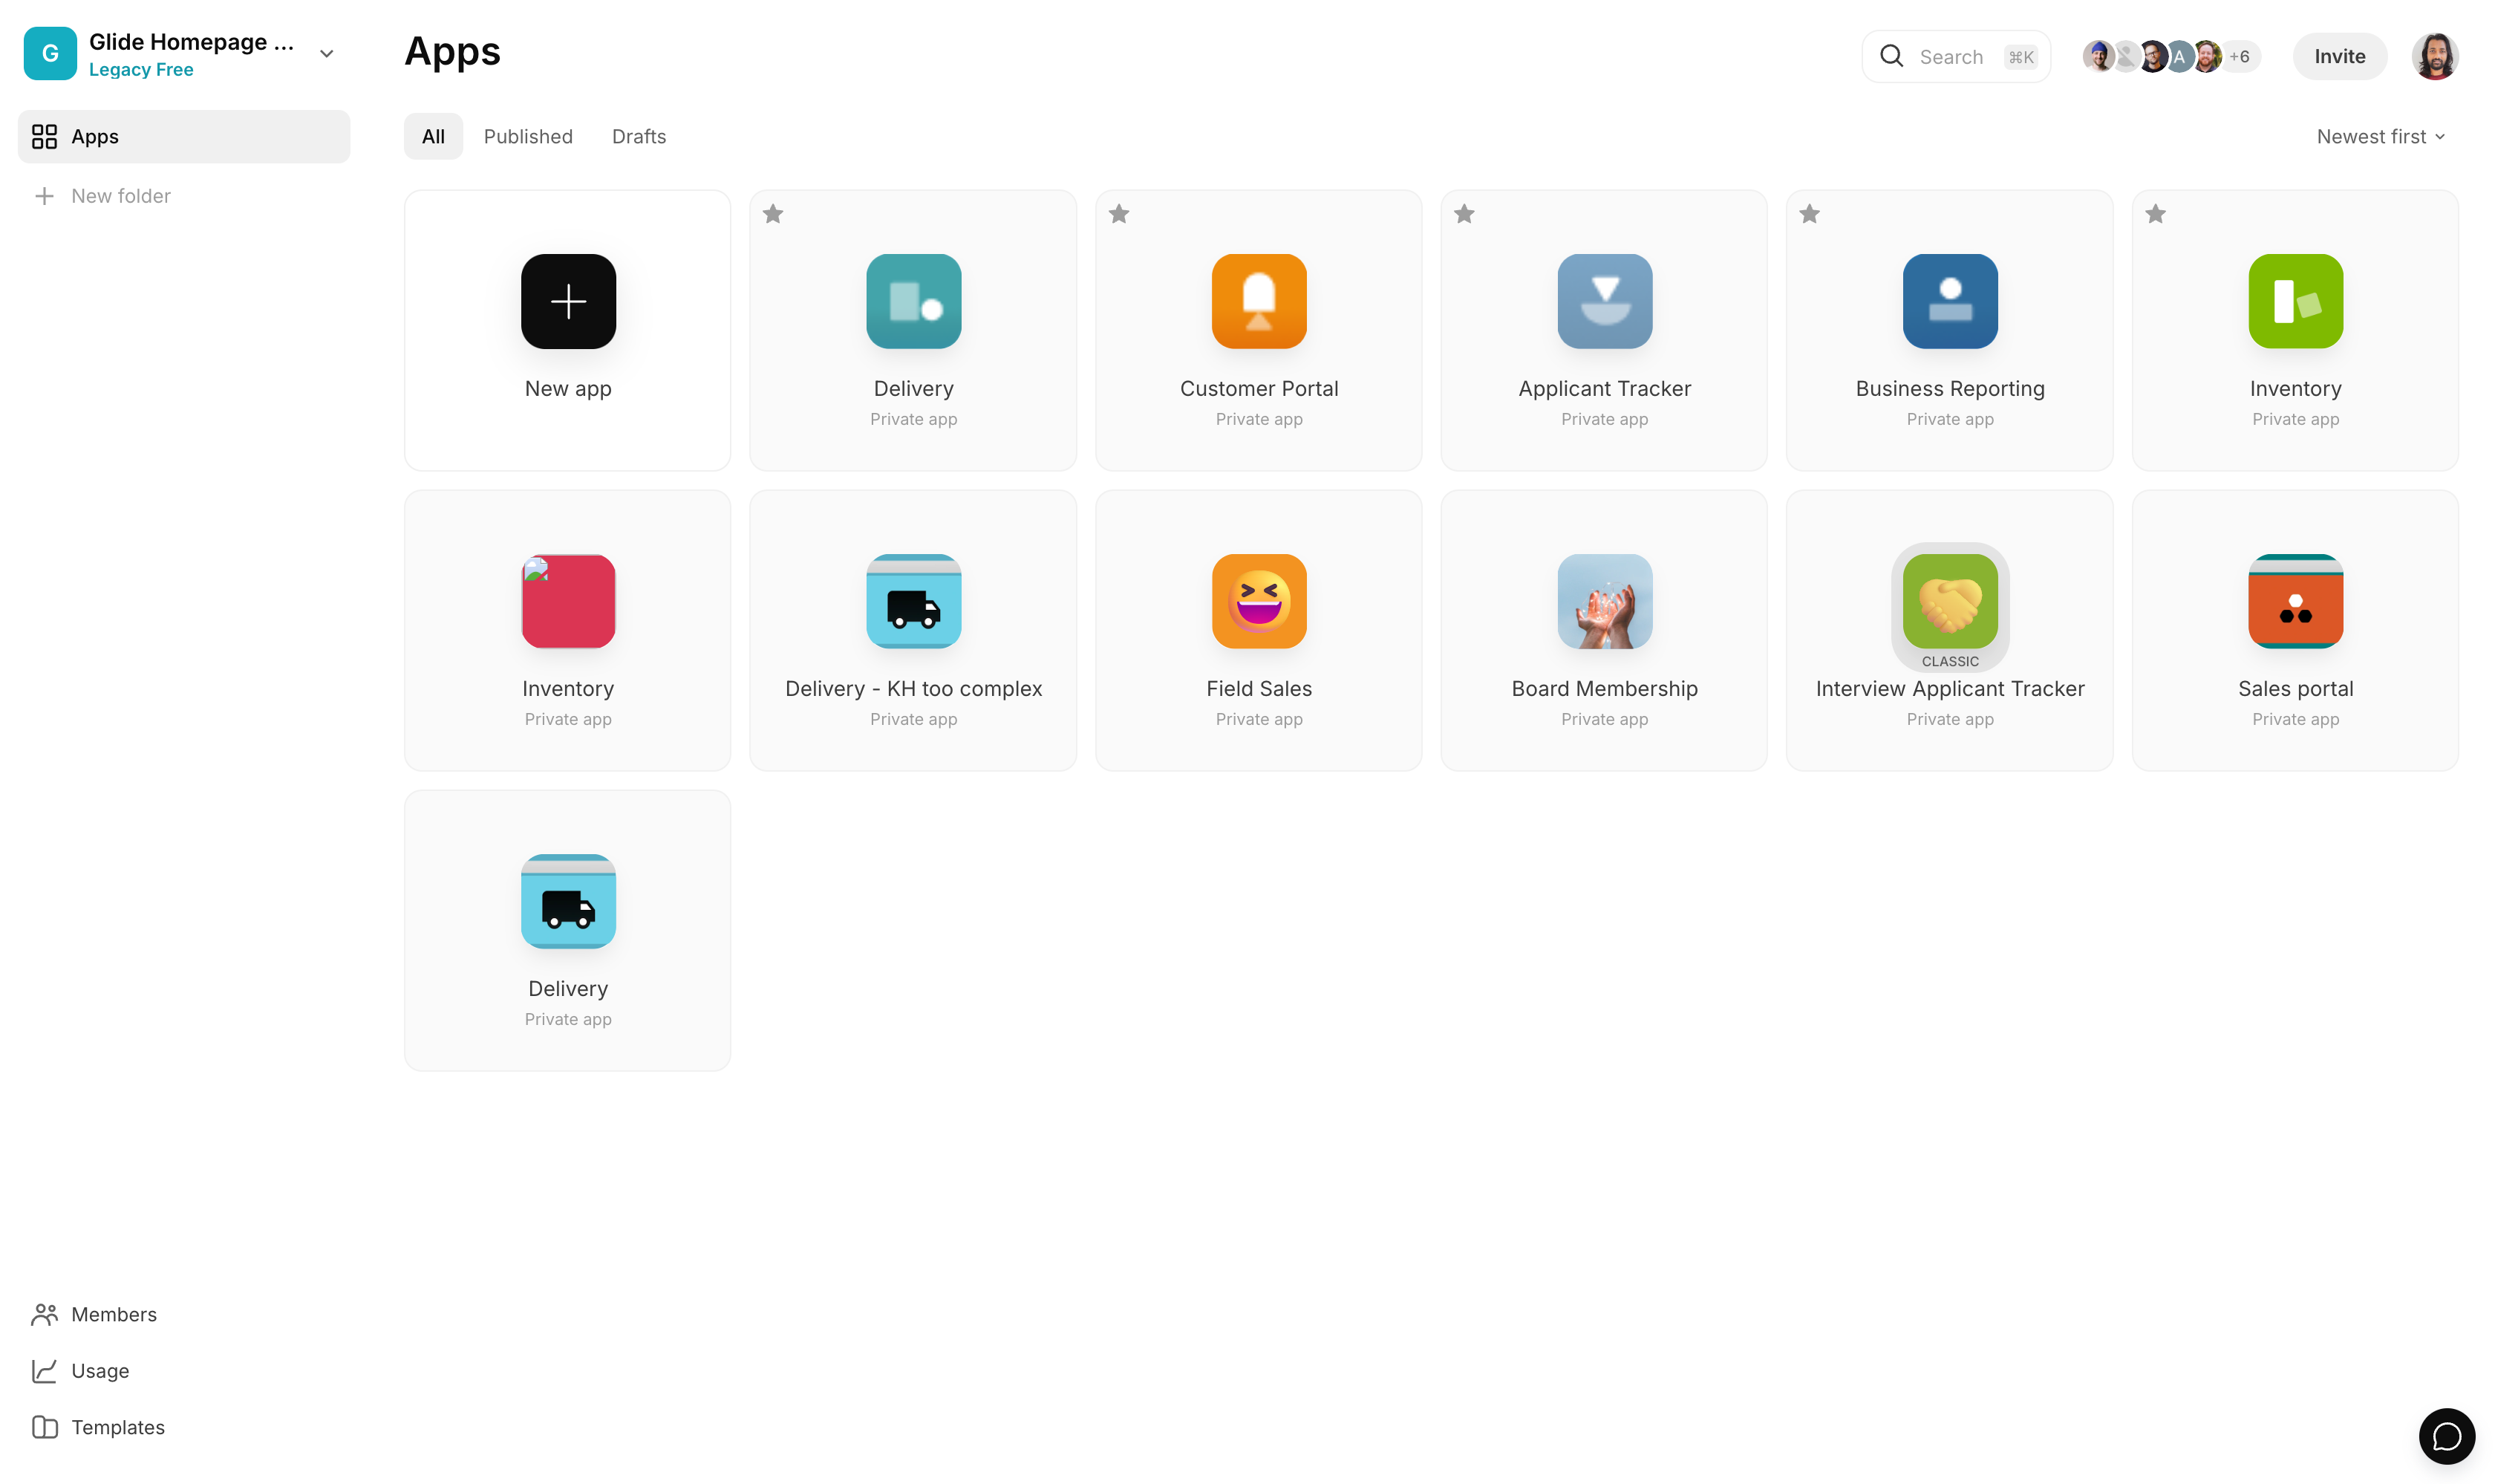2495x1484 pixels.
Task: Create a New folder
Action: [120, 195]
